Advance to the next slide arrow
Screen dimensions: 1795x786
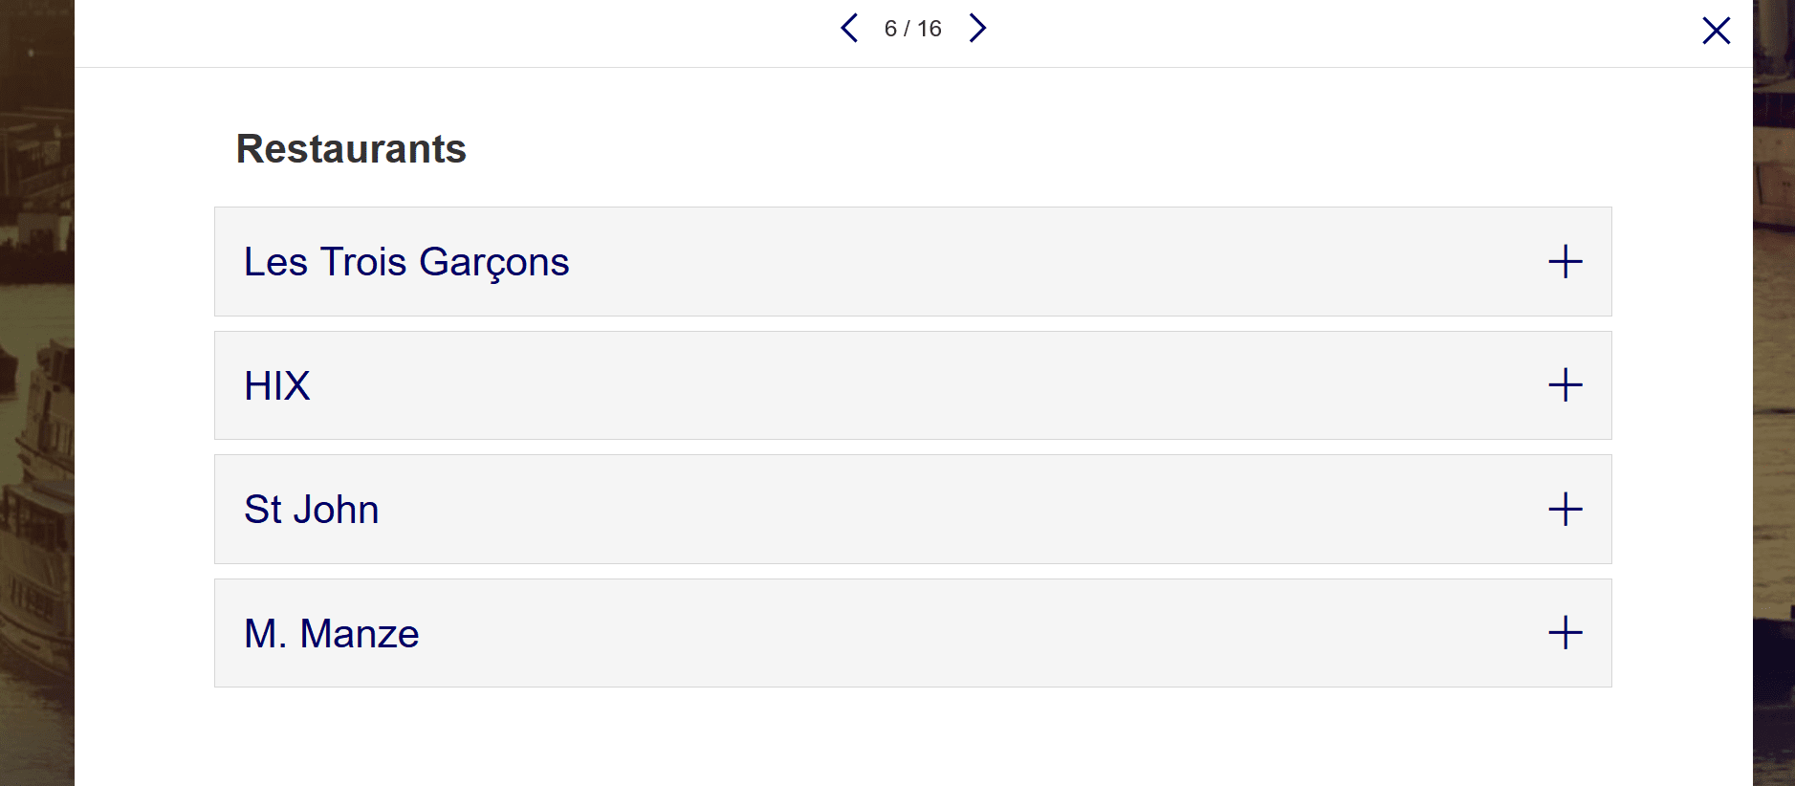976,29
